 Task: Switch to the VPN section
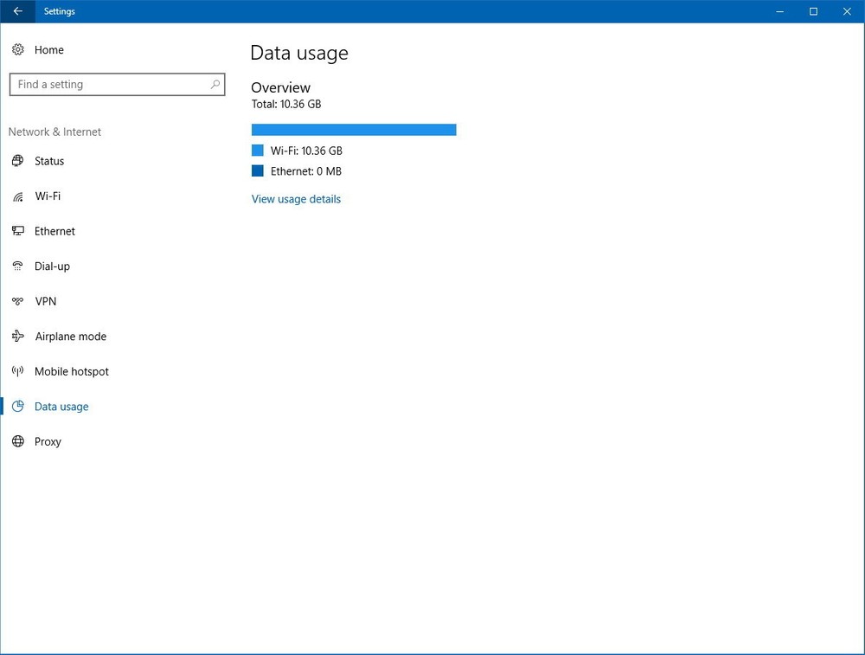coord(45,301)
